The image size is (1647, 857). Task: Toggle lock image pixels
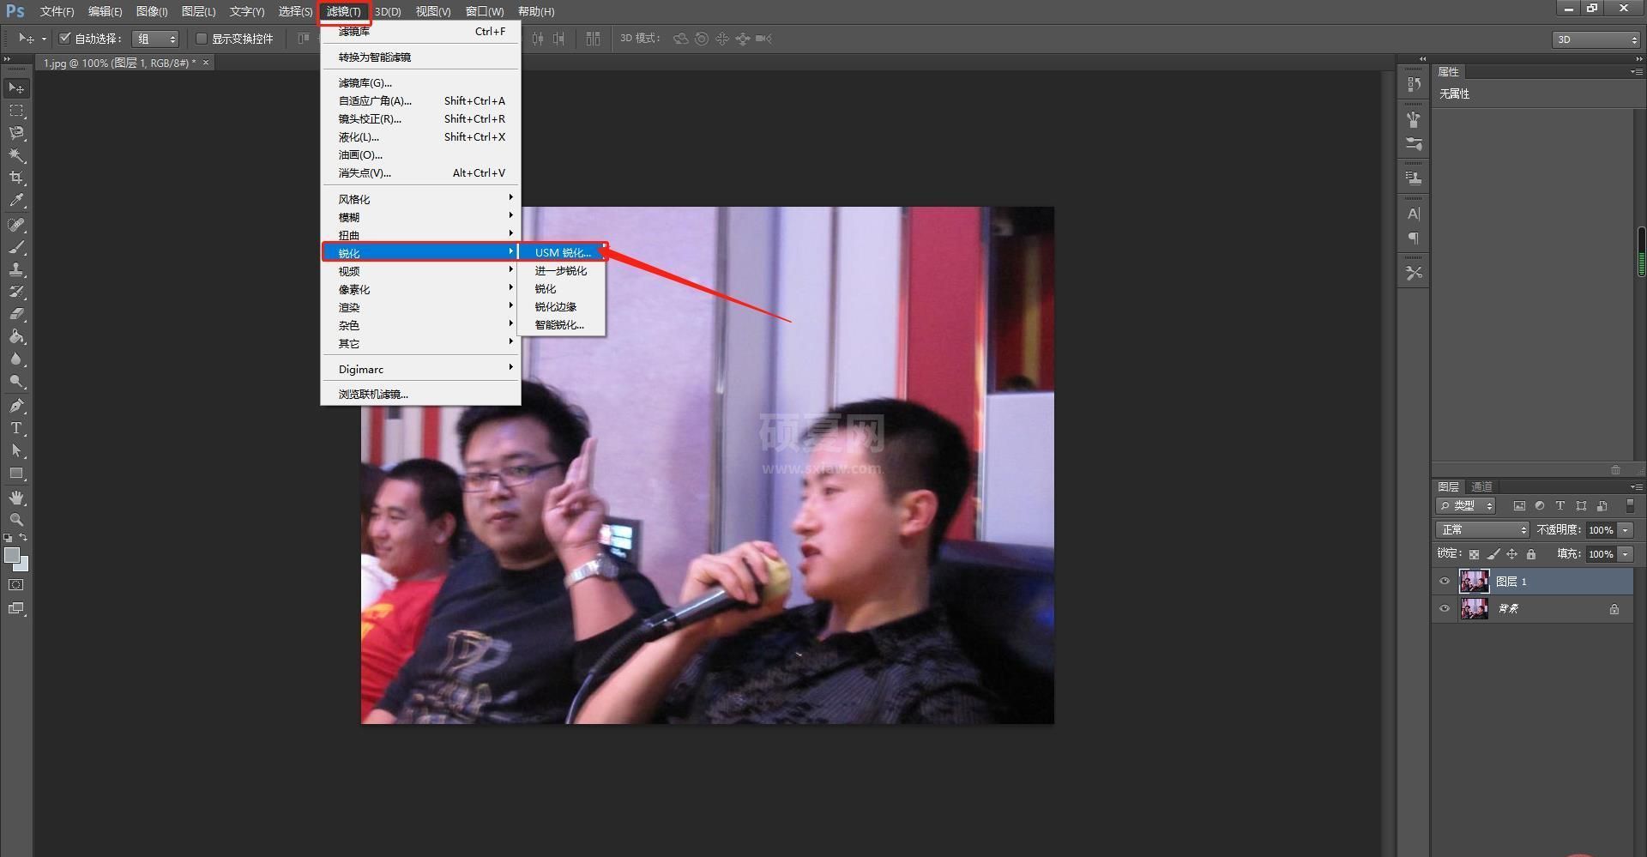click(x=1493, y=554)
